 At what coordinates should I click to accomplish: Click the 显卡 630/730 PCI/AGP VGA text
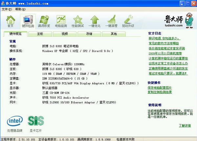click(x=91, y=83)
